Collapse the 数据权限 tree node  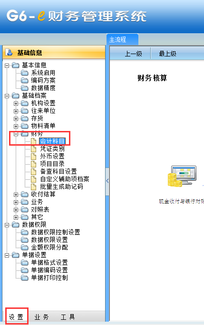coord(7,225)
